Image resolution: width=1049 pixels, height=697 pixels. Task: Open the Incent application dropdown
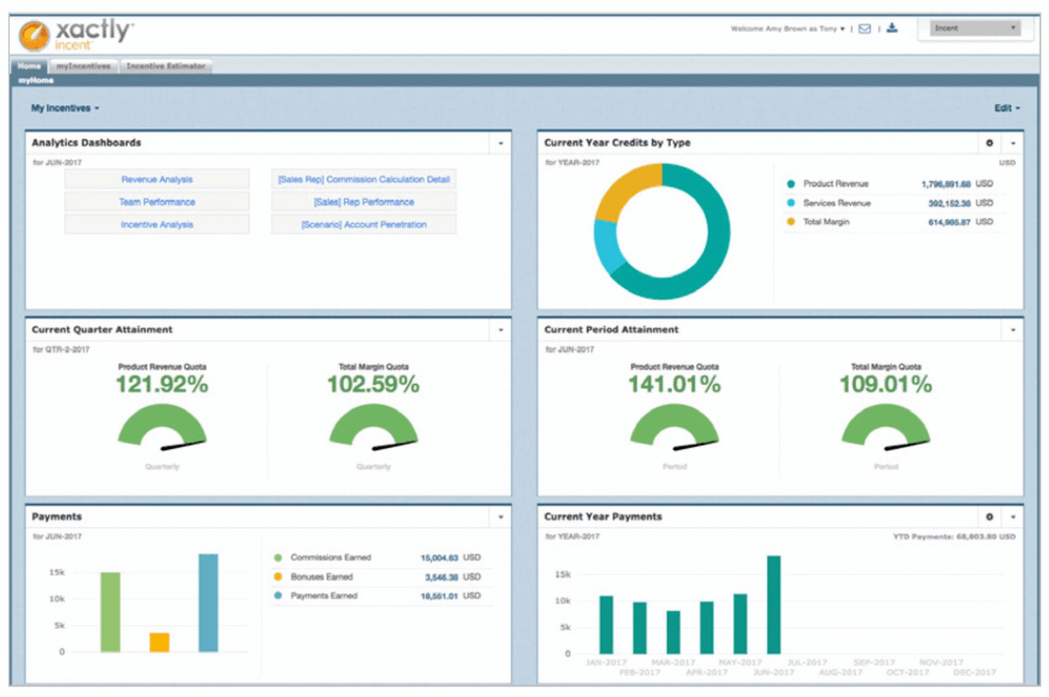pyautogui.click(x=977, y=28)
